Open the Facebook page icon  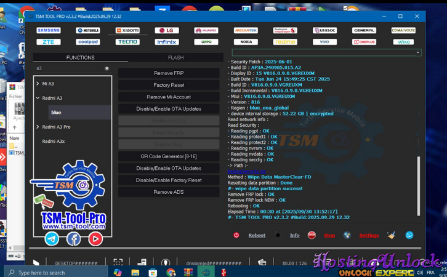pyautogui.click(x=73, y=239)
